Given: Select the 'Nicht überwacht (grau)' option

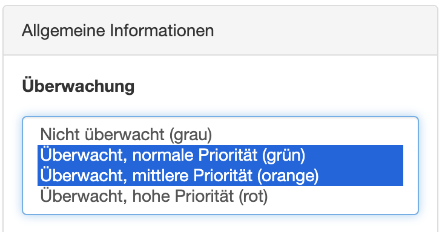Looking at the screenshot, I should coord(220,135).
